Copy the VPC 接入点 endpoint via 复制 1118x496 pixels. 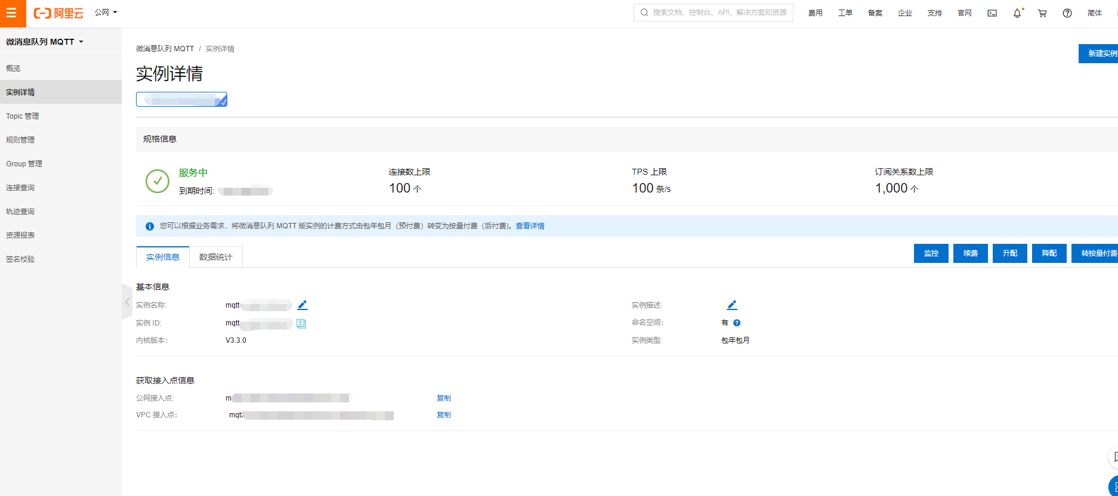click(444, 415)
